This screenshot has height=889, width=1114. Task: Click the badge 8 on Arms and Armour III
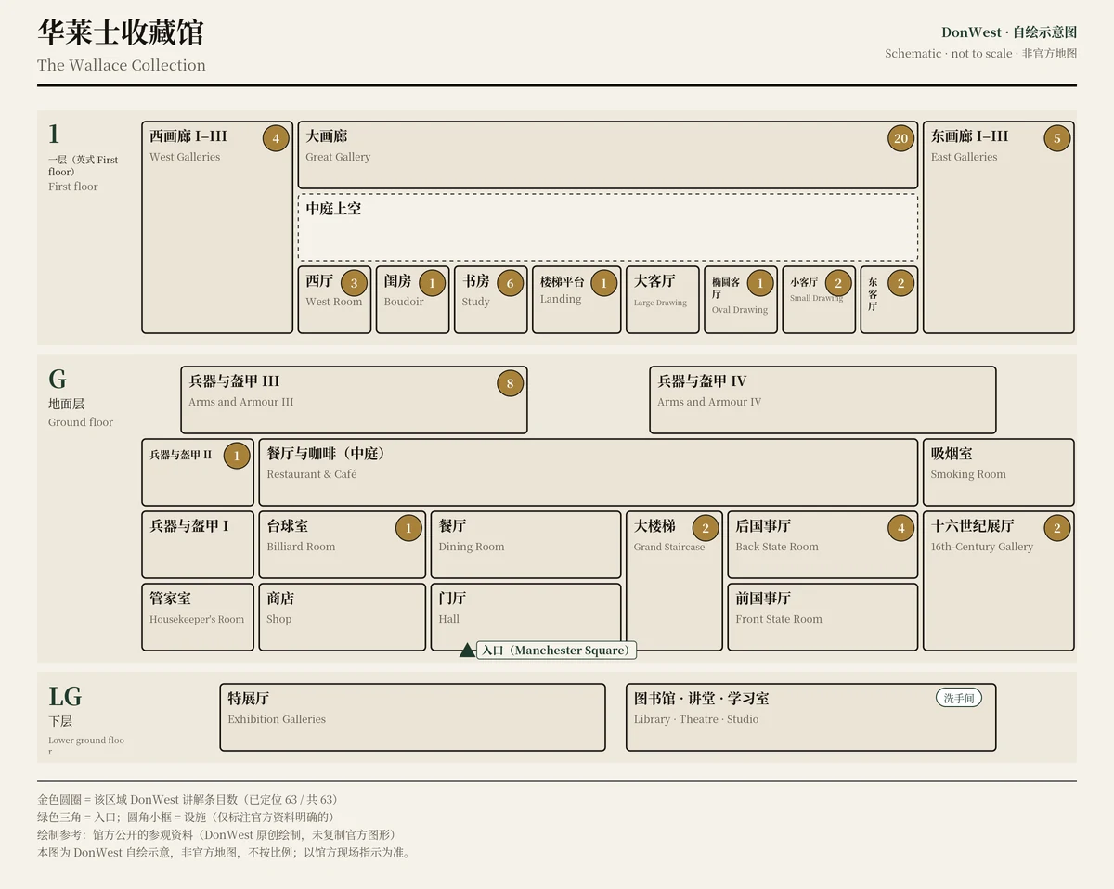[510, 383]
